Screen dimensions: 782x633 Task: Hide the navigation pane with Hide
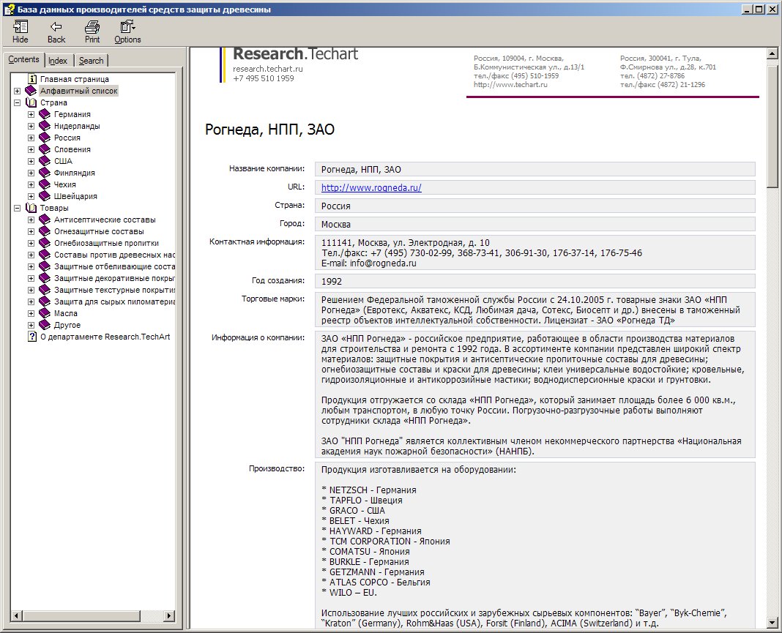20,32
